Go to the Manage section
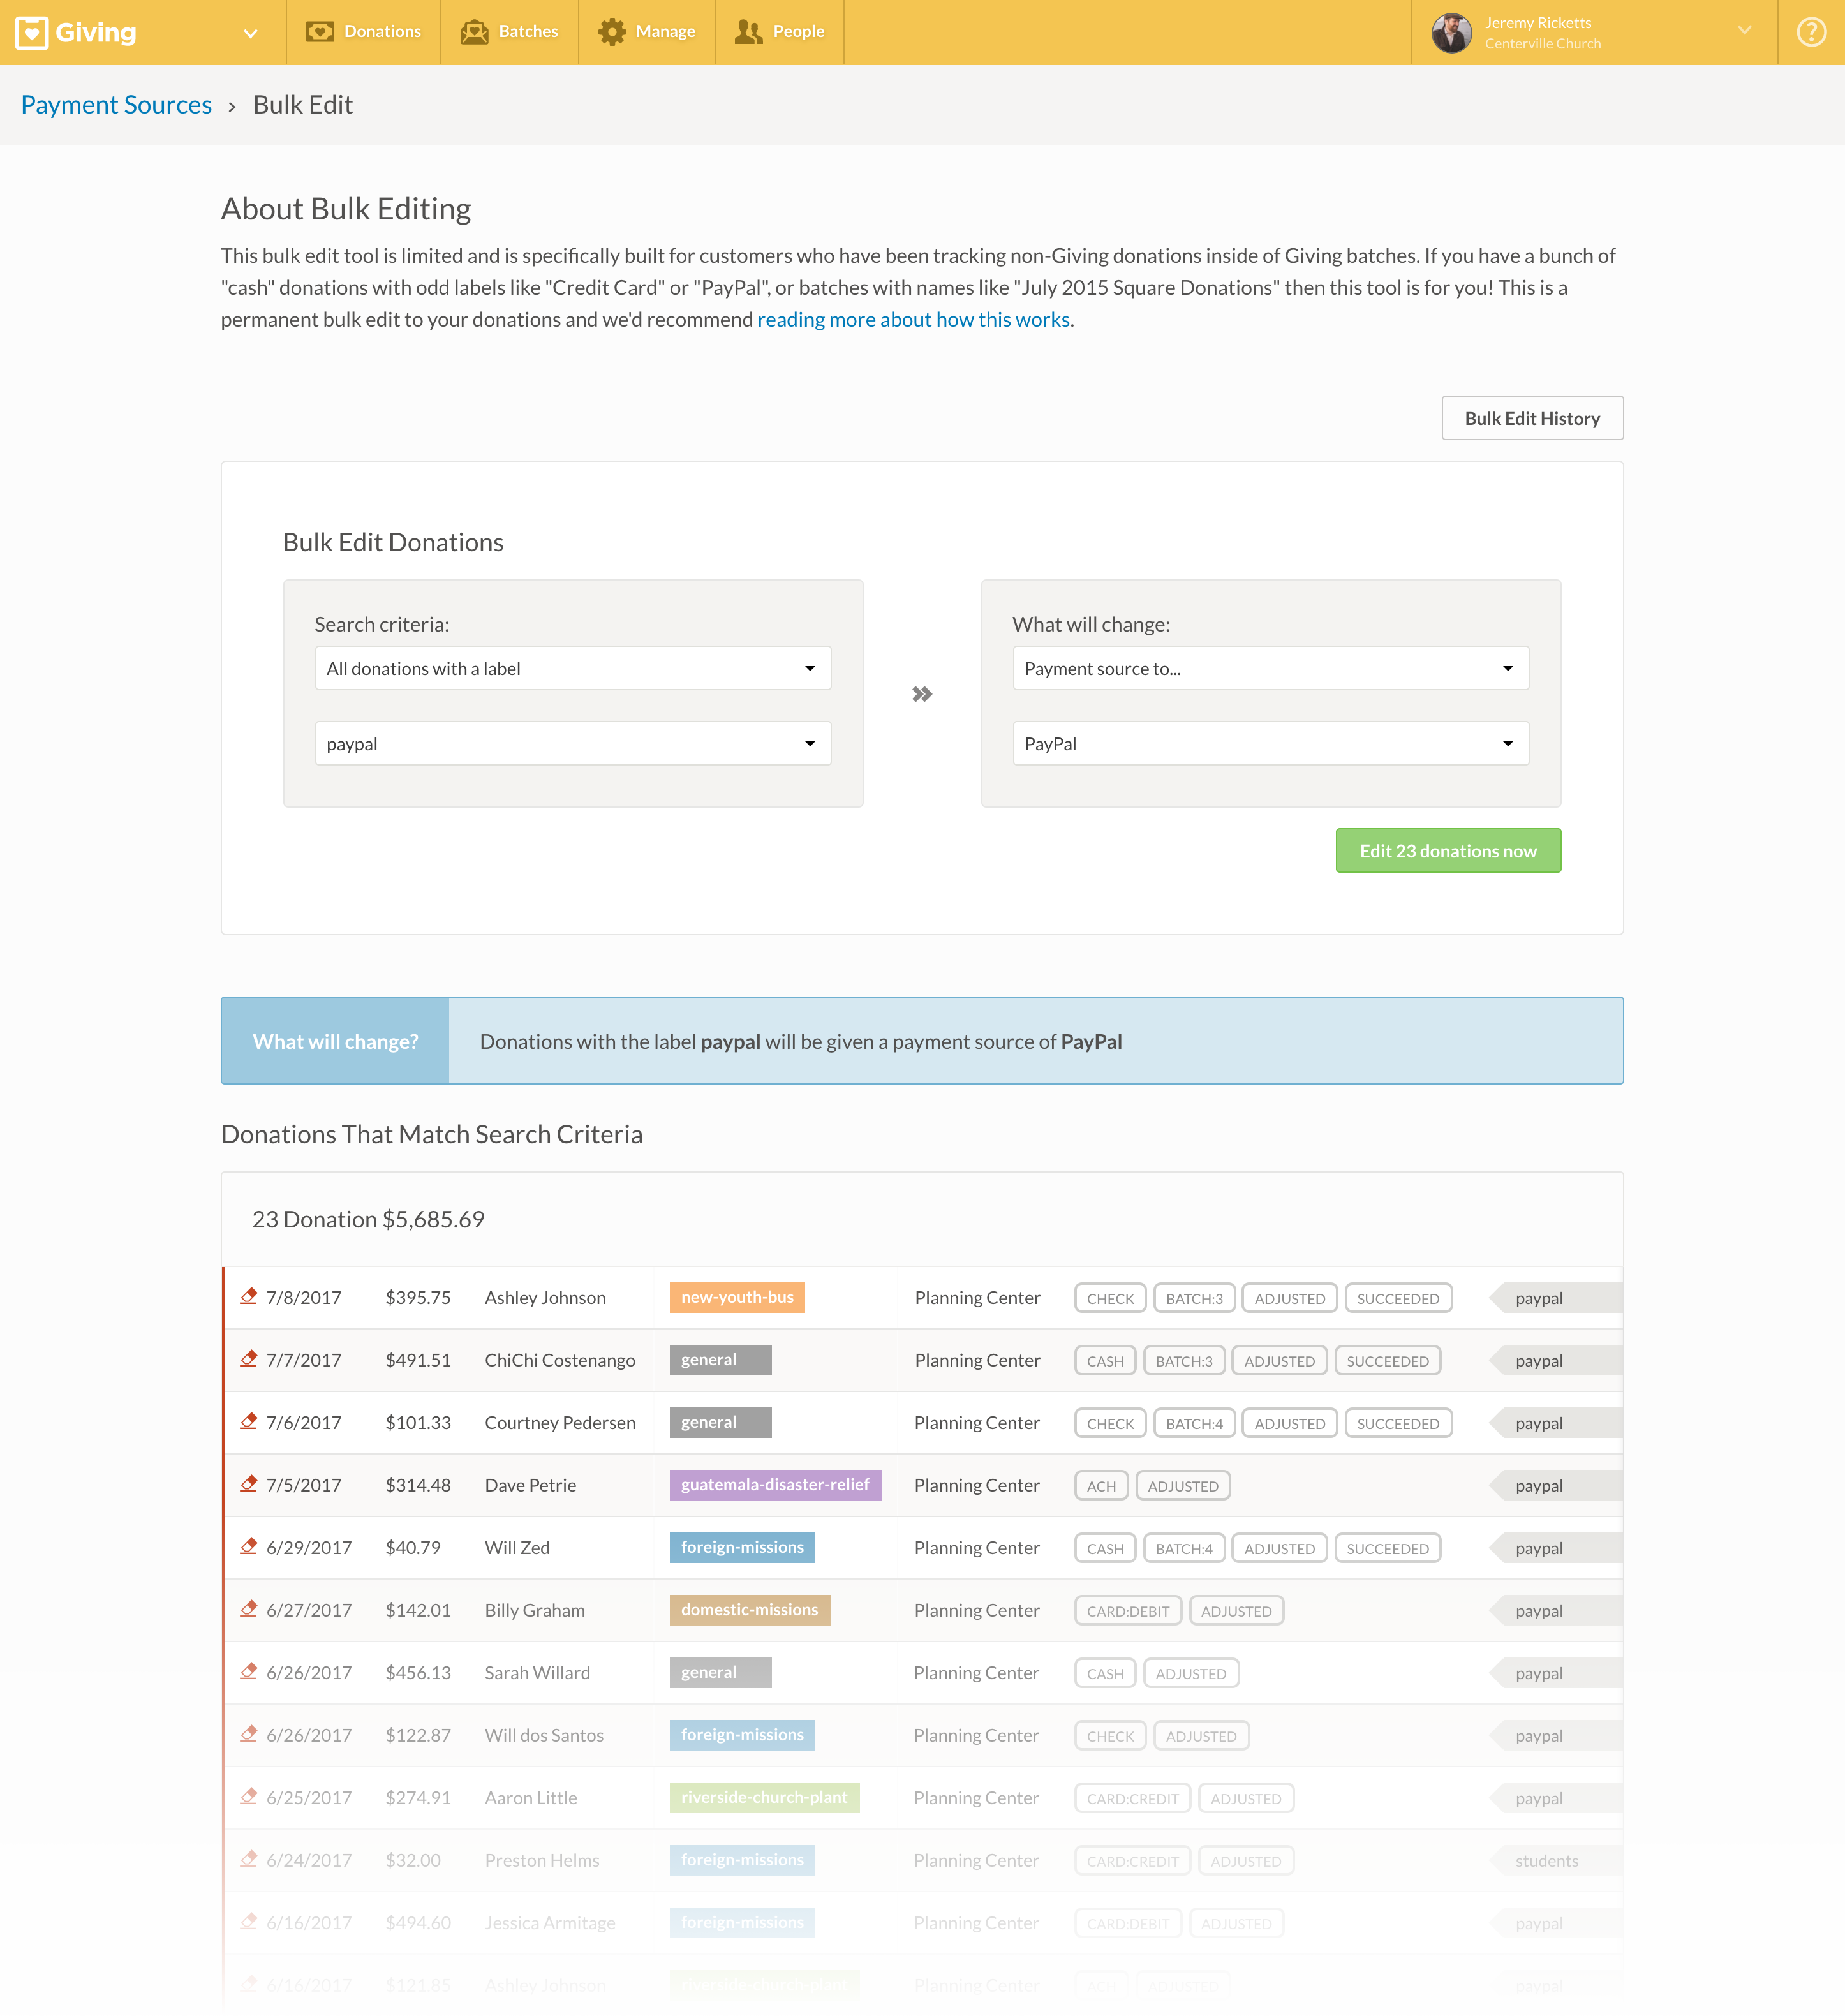 (x=647, y=32)
